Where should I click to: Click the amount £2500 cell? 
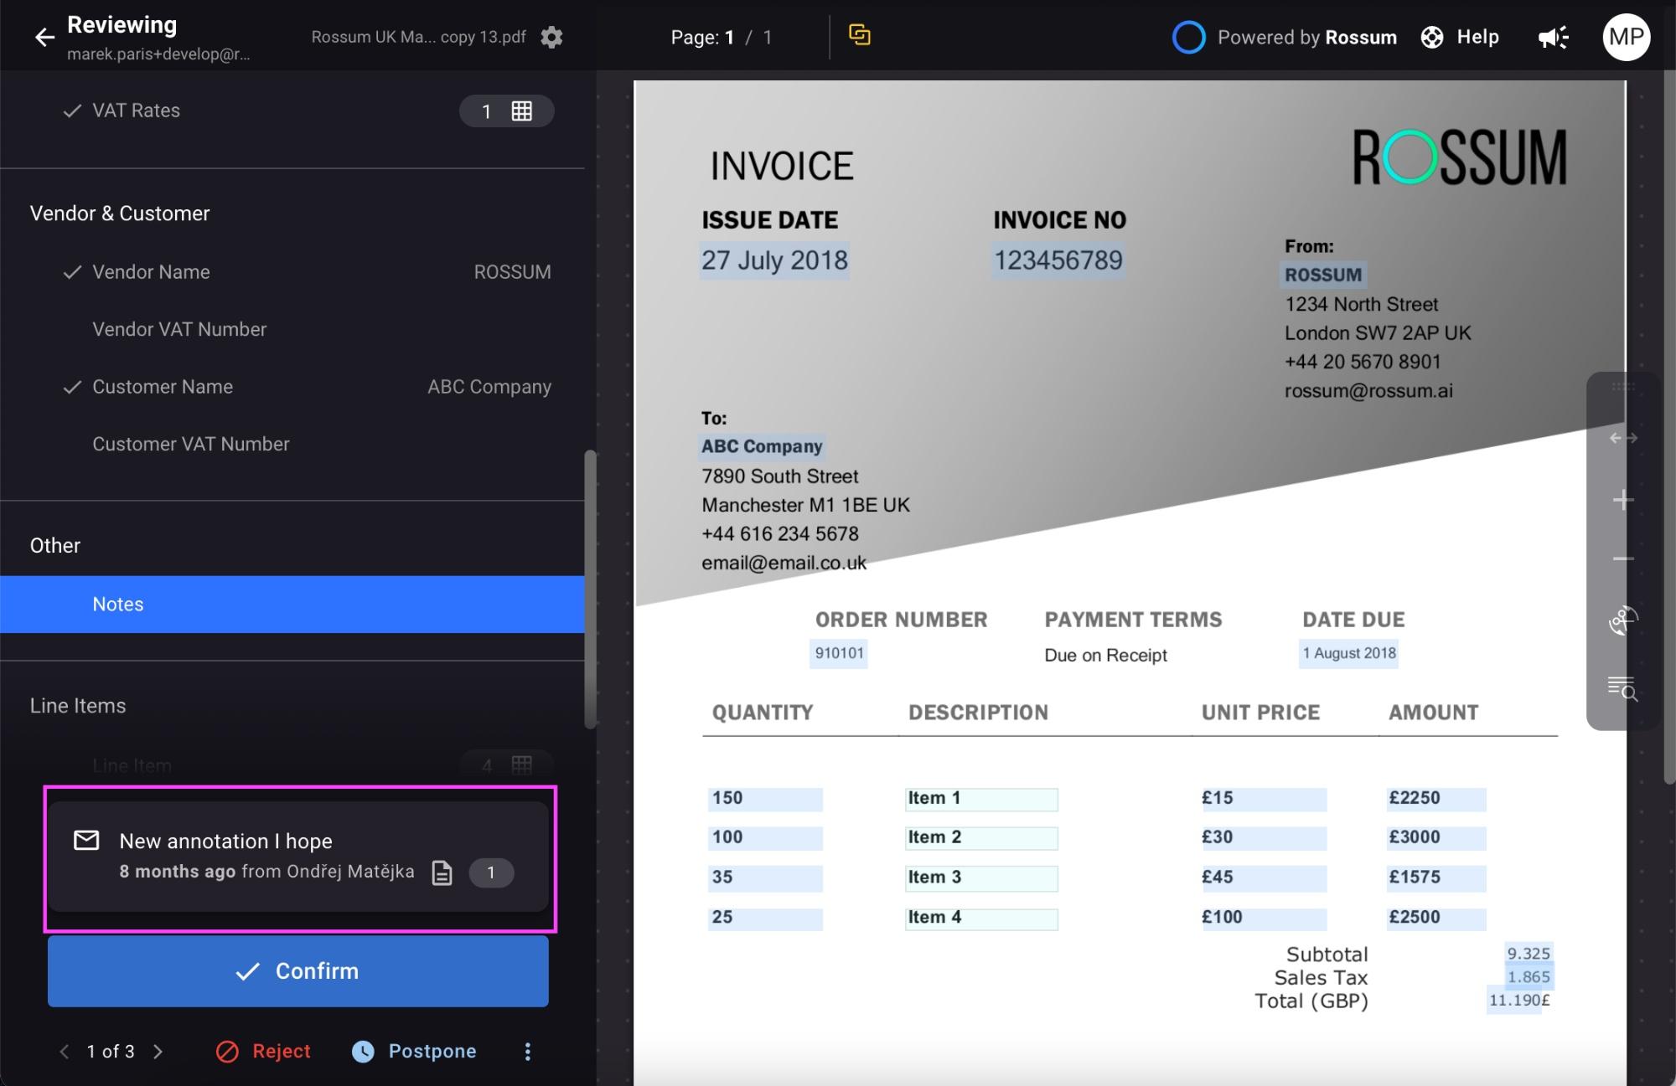(x=1436, y=918)
